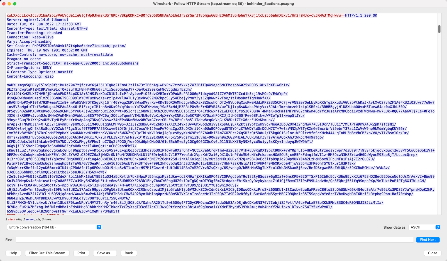Go to previous view with Back button
Screen dimensions: 447x261
coord(129,253)
